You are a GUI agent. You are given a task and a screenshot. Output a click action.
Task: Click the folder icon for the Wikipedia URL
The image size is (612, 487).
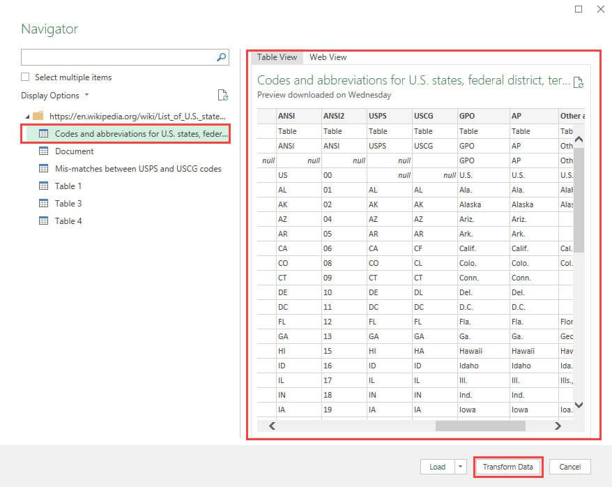(x=40, y=116)
